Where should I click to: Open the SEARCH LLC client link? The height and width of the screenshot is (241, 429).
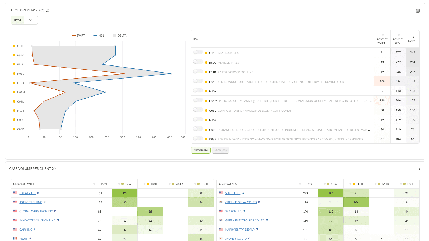point(233,211)
